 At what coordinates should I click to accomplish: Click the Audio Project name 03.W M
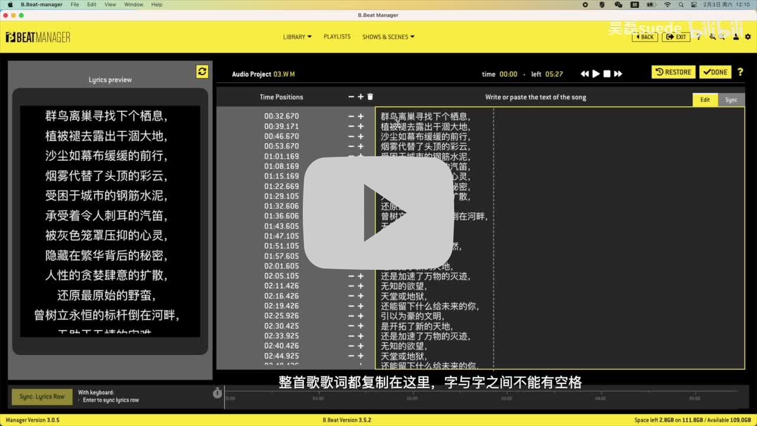[284, 74]
